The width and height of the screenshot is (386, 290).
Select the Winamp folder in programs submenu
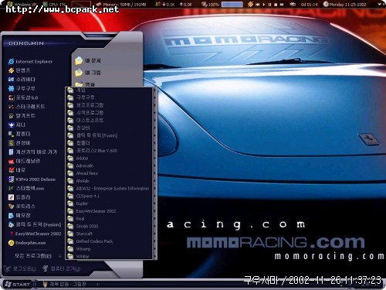110,249
